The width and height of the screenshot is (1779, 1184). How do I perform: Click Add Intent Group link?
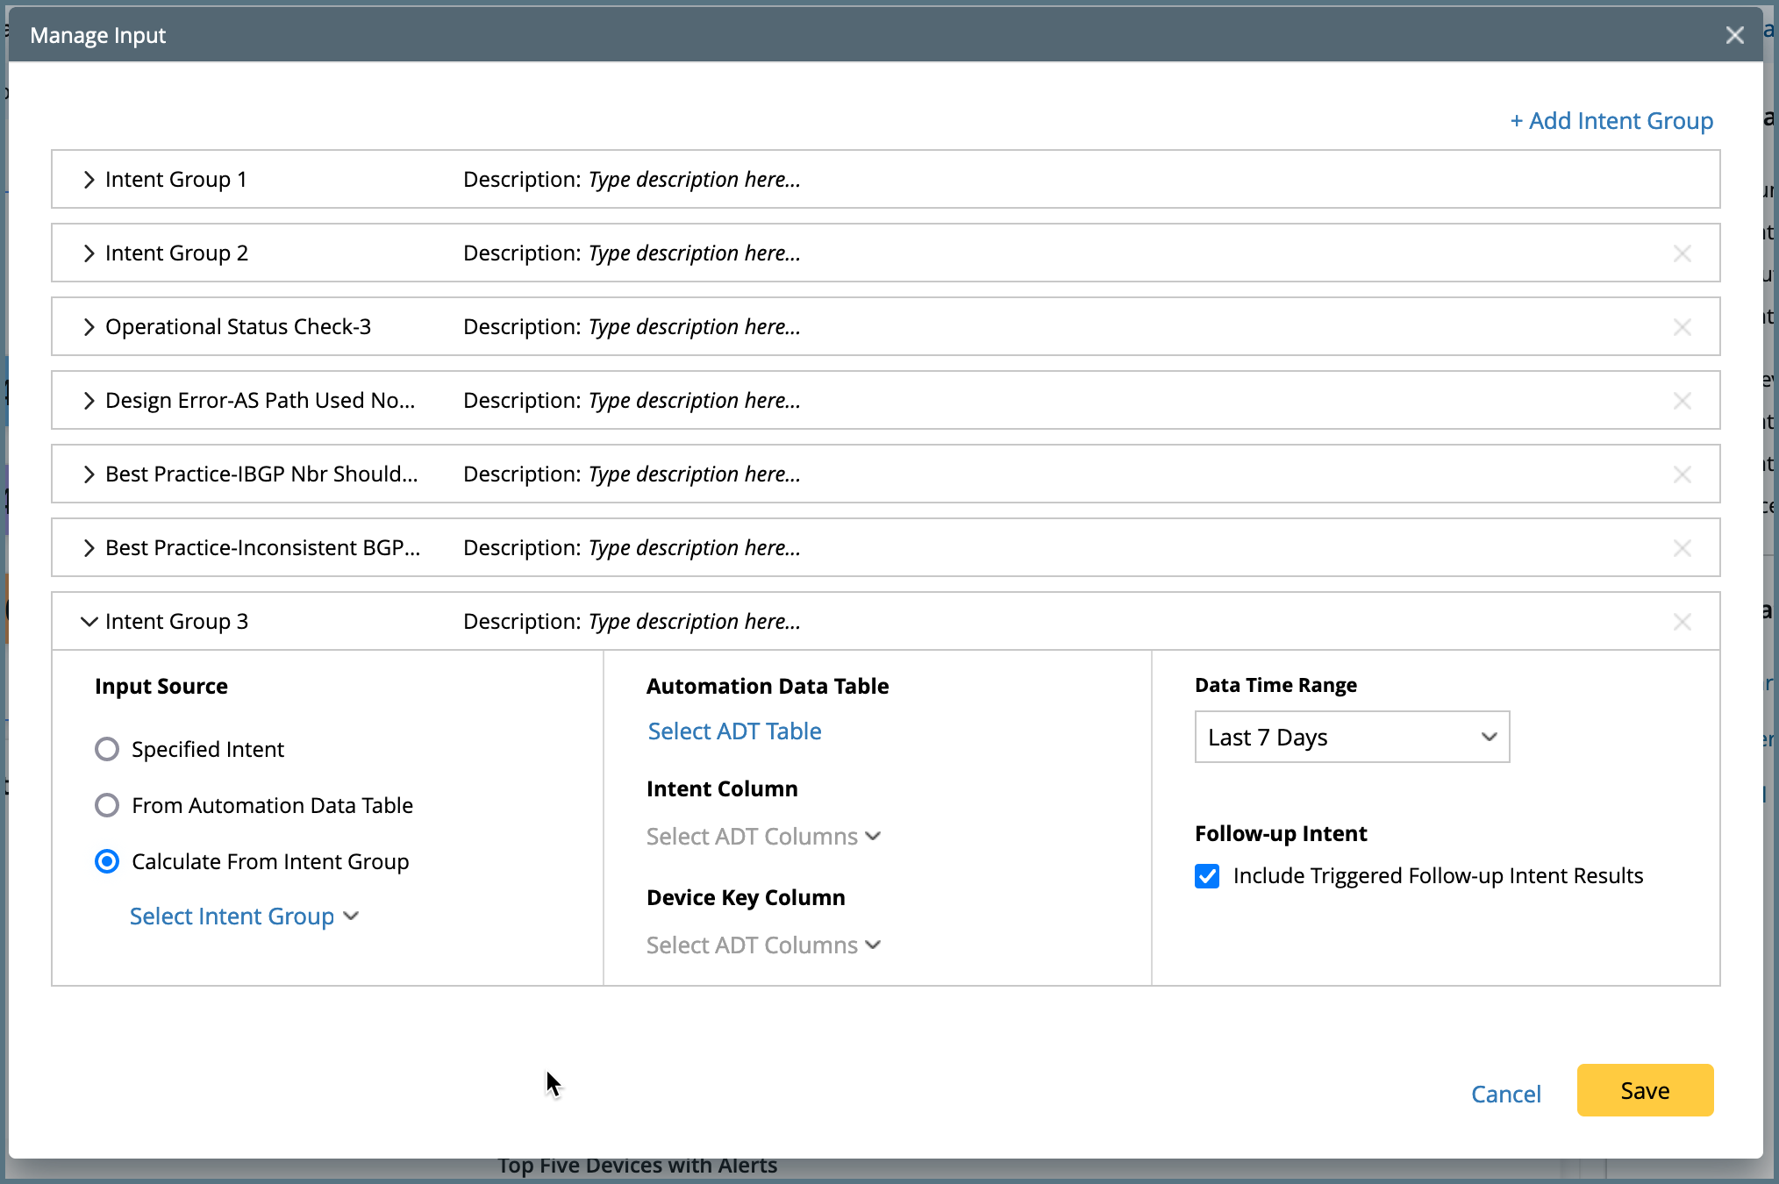click(x=1611, y=121)
